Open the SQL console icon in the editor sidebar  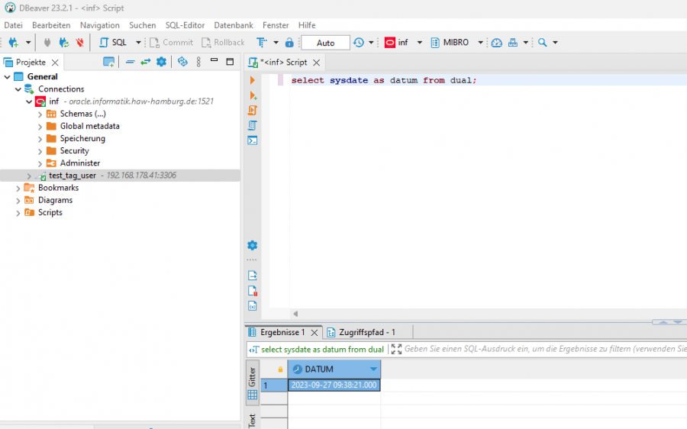(x=253, y=140)
